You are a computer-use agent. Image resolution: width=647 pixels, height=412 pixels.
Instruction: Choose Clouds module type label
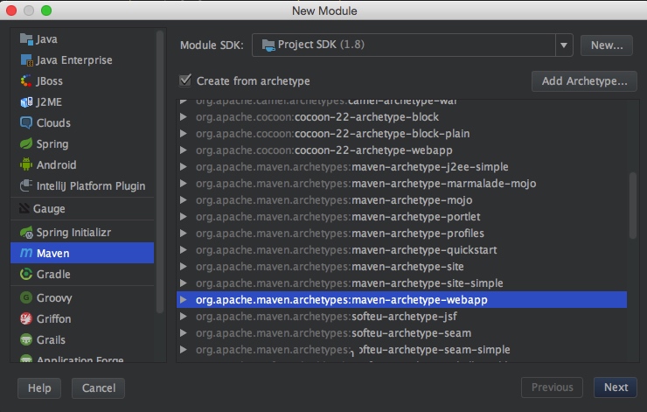(x=53, y=122)
